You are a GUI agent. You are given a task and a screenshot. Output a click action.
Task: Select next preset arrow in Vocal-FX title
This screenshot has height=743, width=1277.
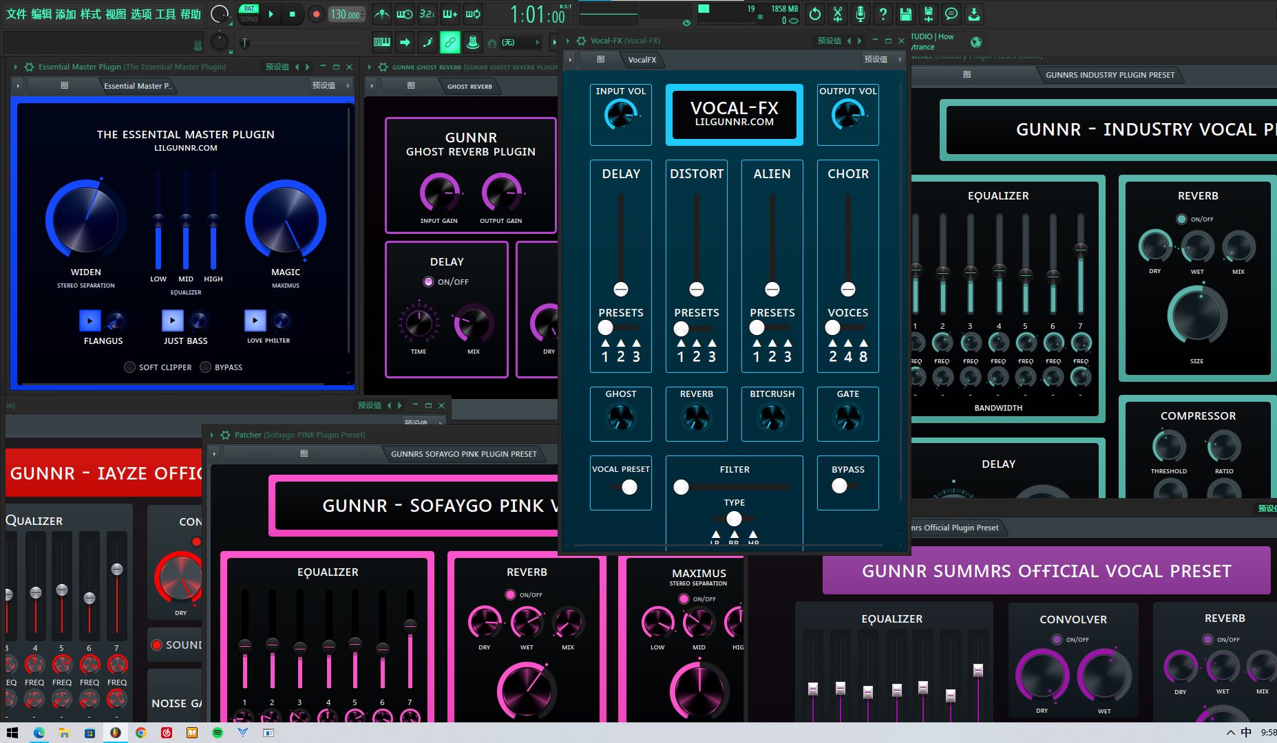point(859,41)
